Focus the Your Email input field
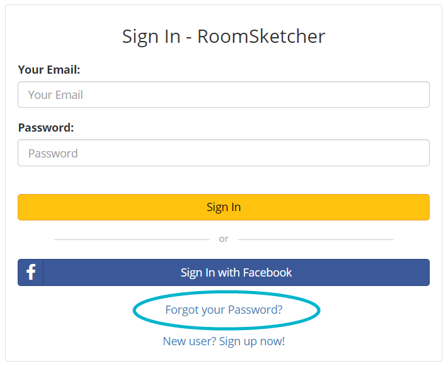 [x=224, y=94]
